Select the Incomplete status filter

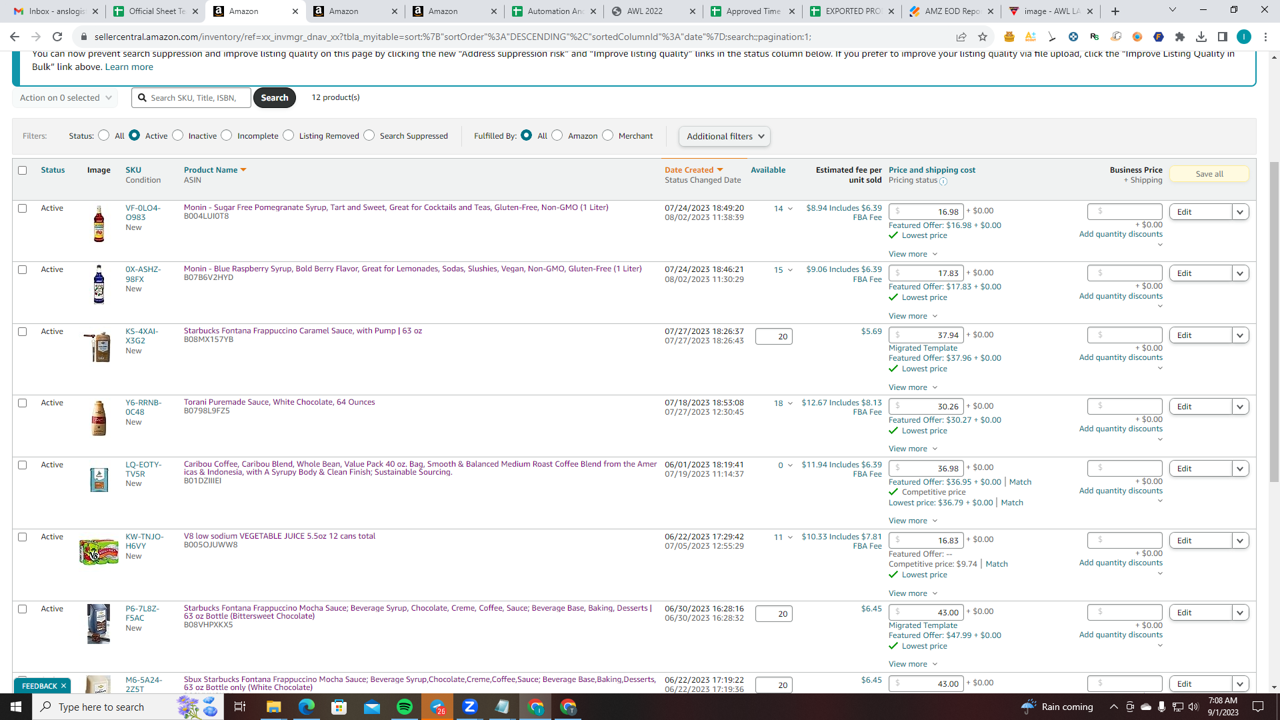point(227,135)
